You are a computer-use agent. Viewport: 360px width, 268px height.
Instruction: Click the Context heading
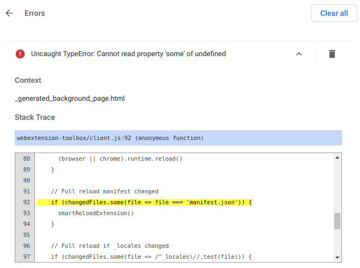pos(28,80)
